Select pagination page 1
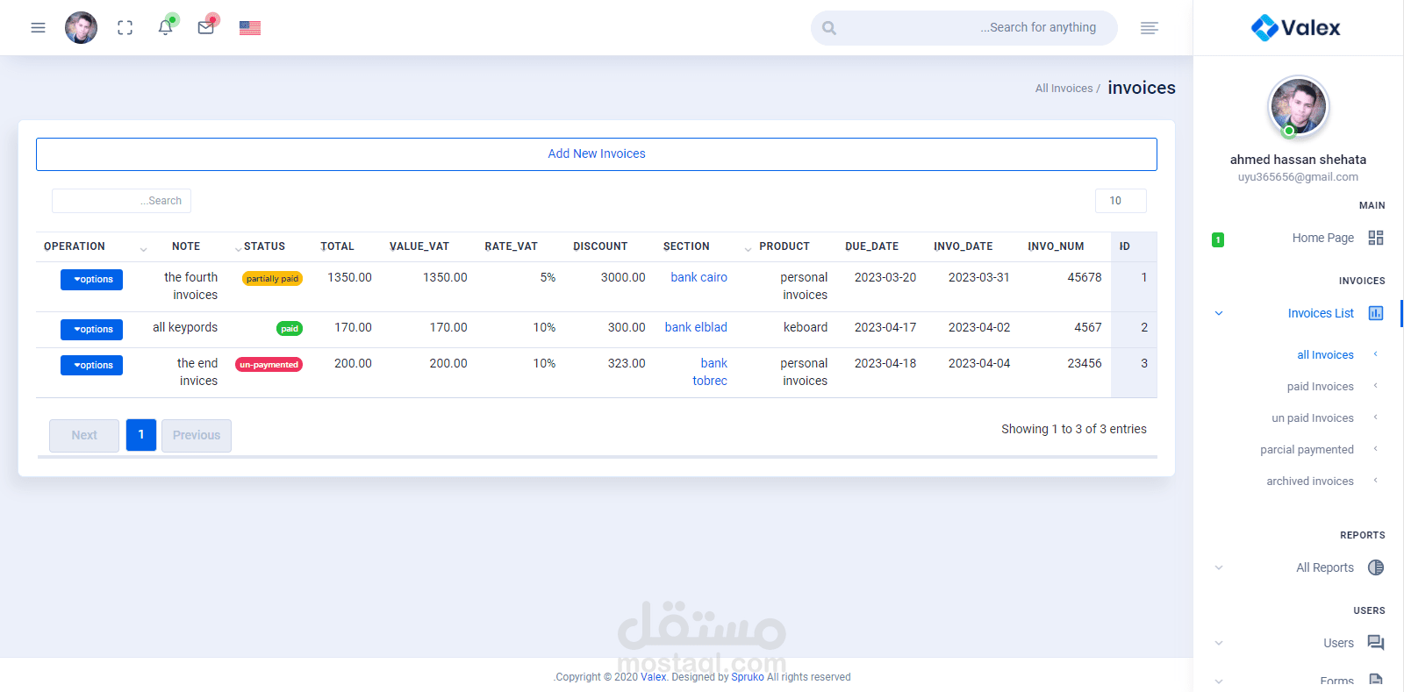 141,435
